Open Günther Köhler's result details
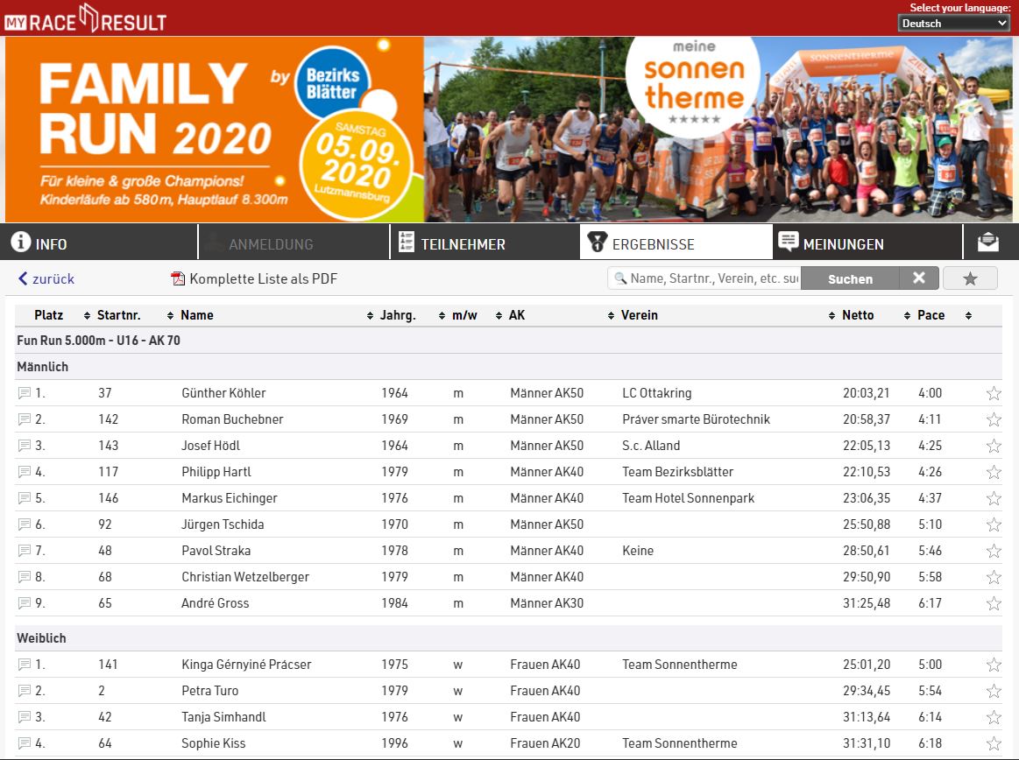Image resolution: width=1019 pixels, height=760 pixels. [x=508, y=393]
